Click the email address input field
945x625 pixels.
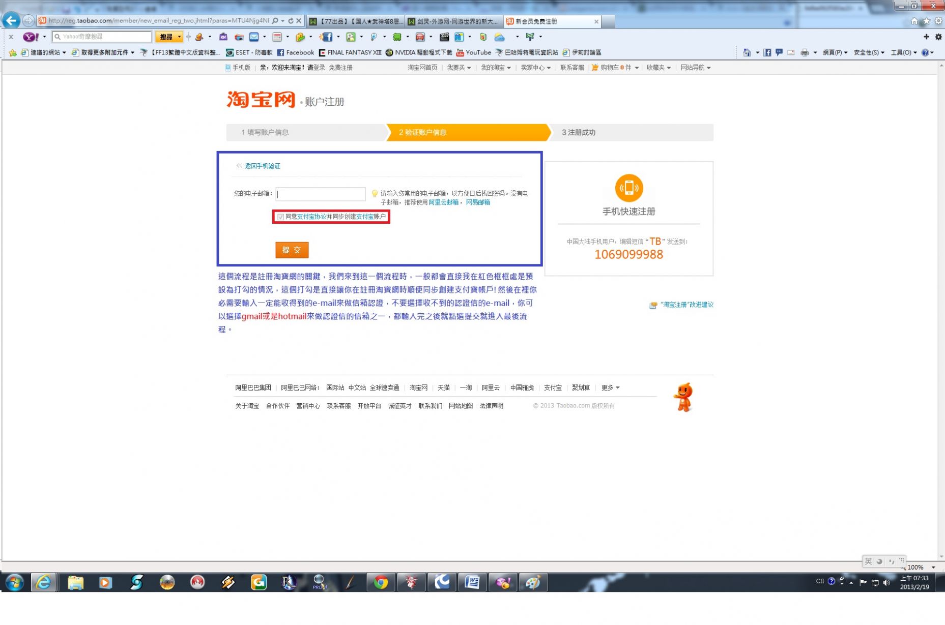(321, 194)
